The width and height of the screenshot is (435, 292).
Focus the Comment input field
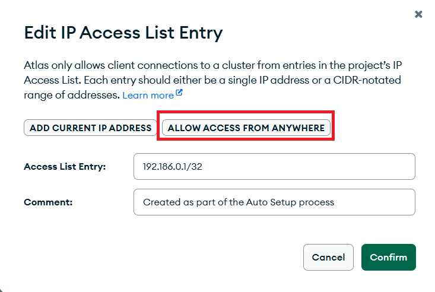[x=274, y=202]
